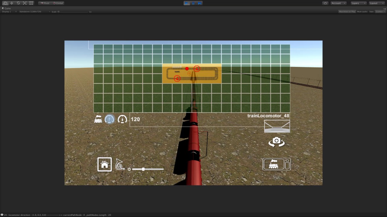This screenshot has width=387, height=217.
Task: Select the Rect transform tool
Action: [x=31, y=3]
